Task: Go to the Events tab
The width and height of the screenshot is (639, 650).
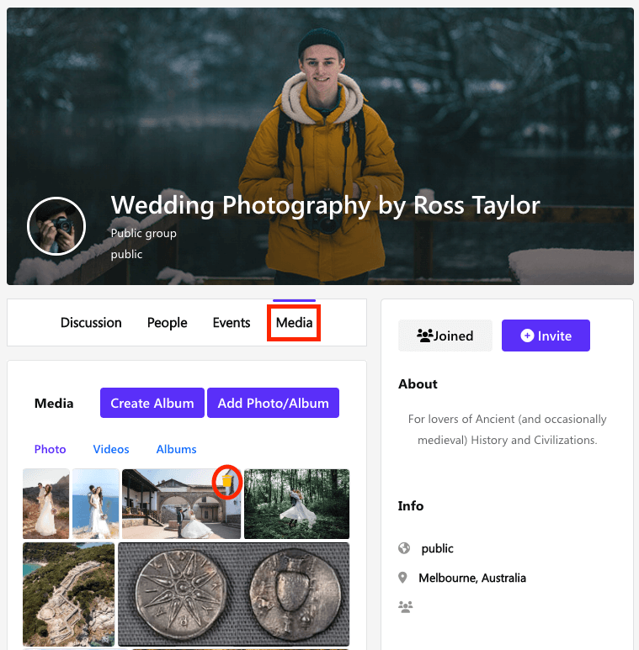Action: pos(232,323)
